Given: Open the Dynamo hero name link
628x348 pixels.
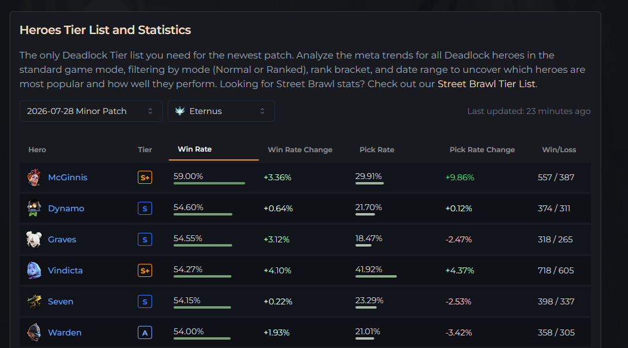Looking at the screenshot, I should pos(66,208).
